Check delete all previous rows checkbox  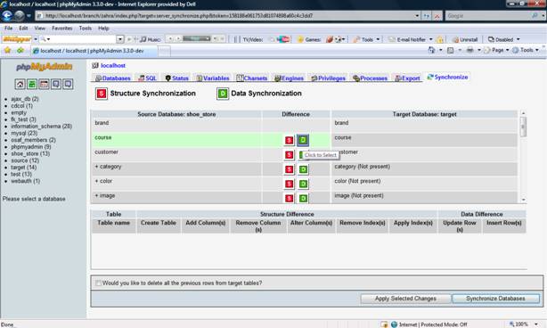[98, 283]
